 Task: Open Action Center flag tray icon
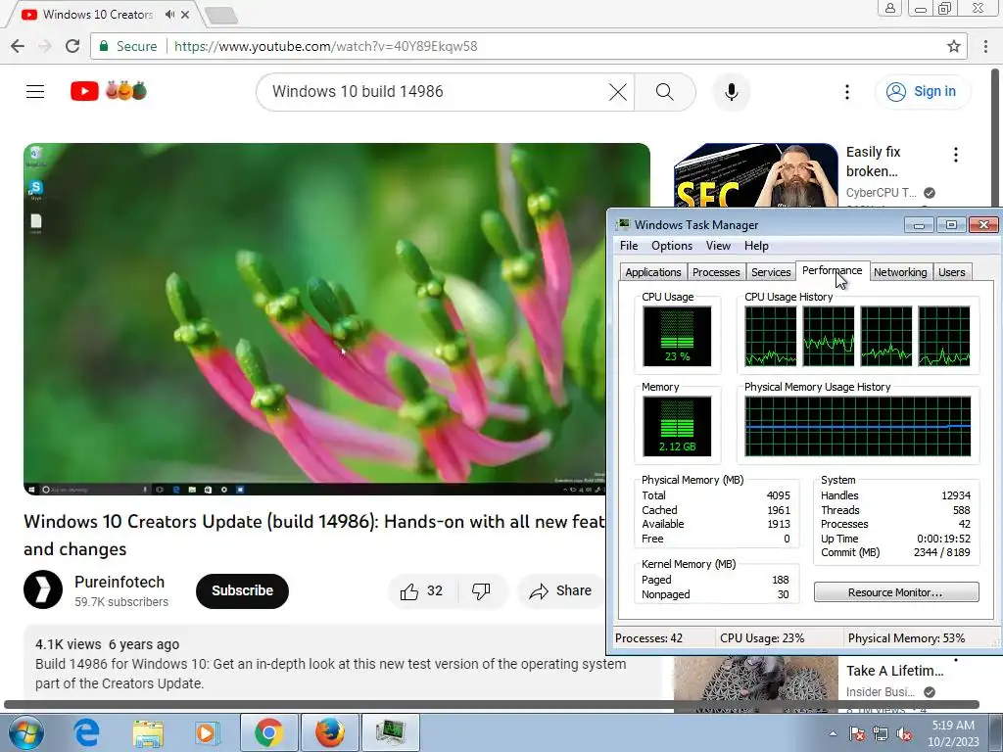857,733
